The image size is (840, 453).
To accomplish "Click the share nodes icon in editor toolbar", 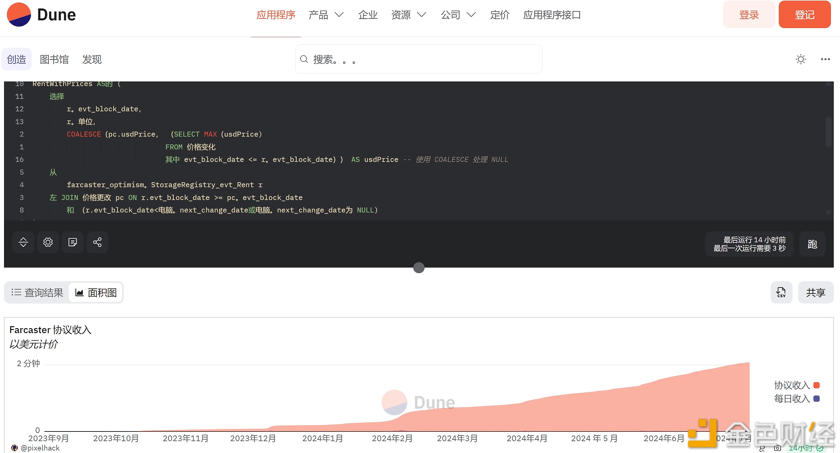I will pyautogui.click(x=97, y=242).
